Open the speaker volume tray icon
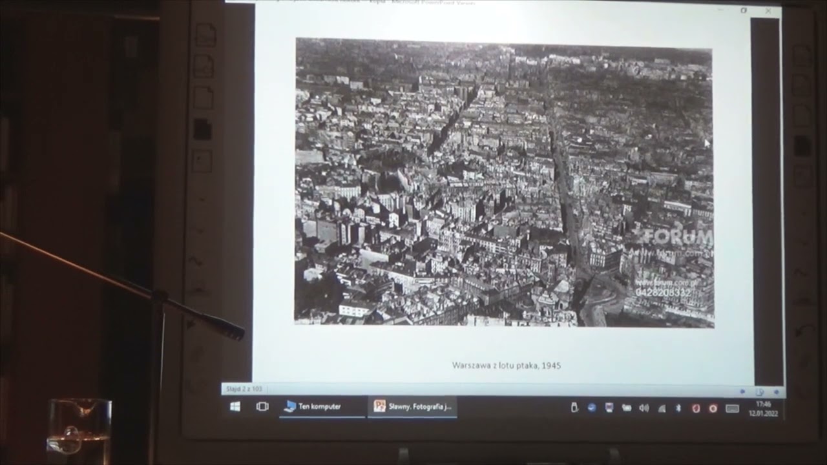827x465 pixels. point(644,408)
